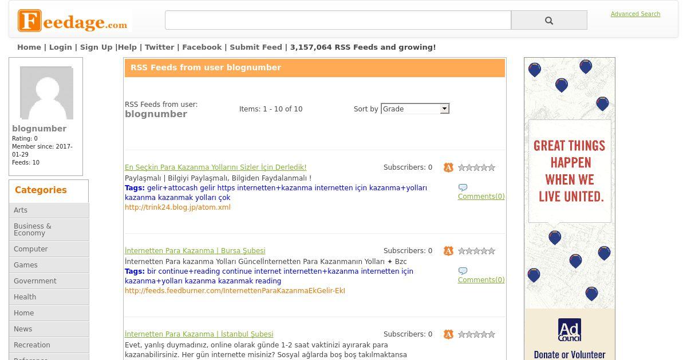
Task: Select the Home category in the sidebar
Action: click(x=49, y=313)
